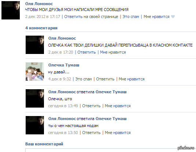
Task: Focus the 'Ваш комментарий' text field
Action: pos(111,150)
